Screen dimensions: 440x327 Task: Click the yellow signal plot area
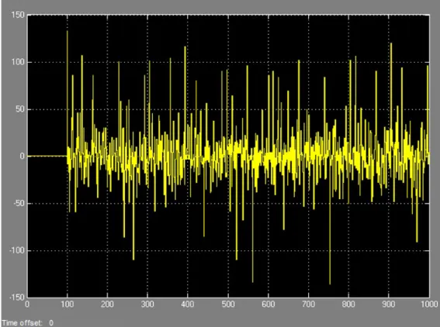point(228,156)
